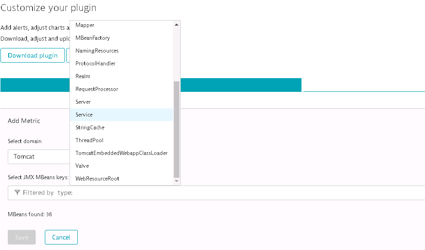The width and height of the screenshot is (425, 250).
Task: Click the dropdown scrollbar up arrow
Action: tap(177, 25)
